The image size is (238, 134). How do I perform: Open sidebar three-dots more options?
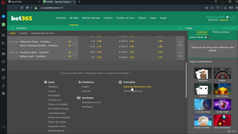(3, 127)
